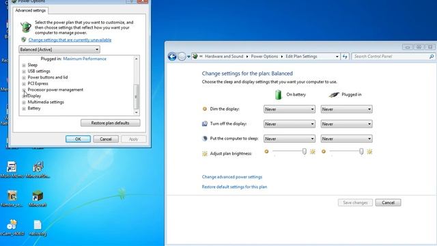The height and width of the screenshot is (246, 437).
Task: Expand the PCI Express node
Action: [24, 83]
